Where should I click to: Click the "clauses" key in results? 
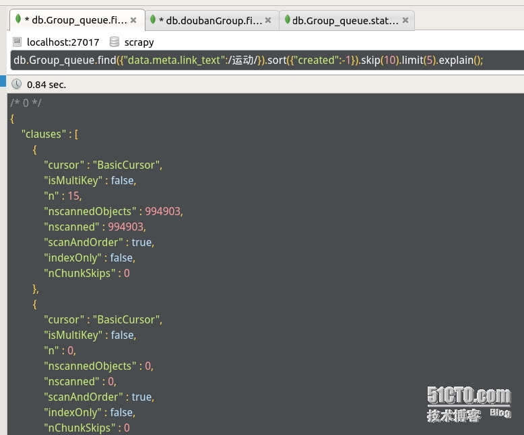pyautogui.click(x=44, y=134)
